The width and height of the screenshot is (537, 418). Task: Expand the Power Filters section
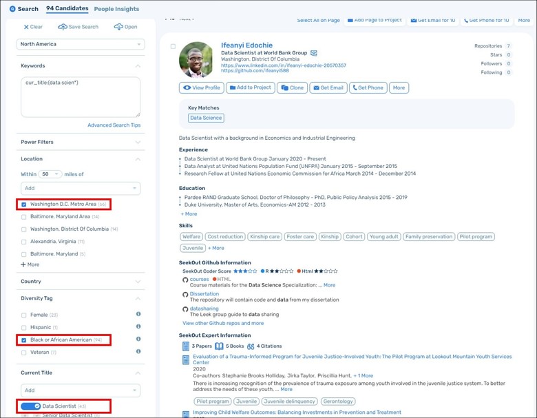(138, 143)
